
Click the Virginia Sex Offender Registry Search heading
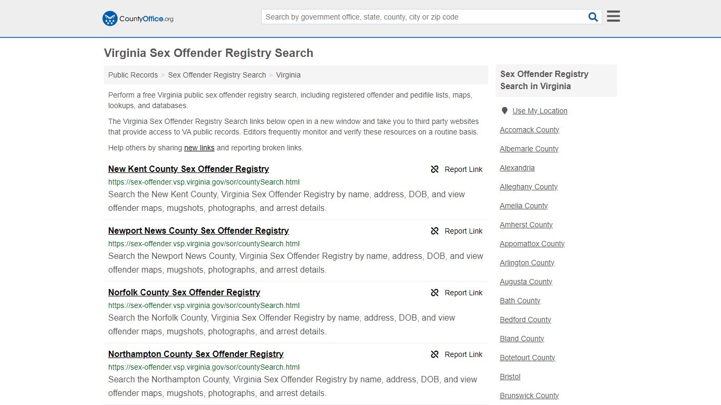[x=208, y=53]
